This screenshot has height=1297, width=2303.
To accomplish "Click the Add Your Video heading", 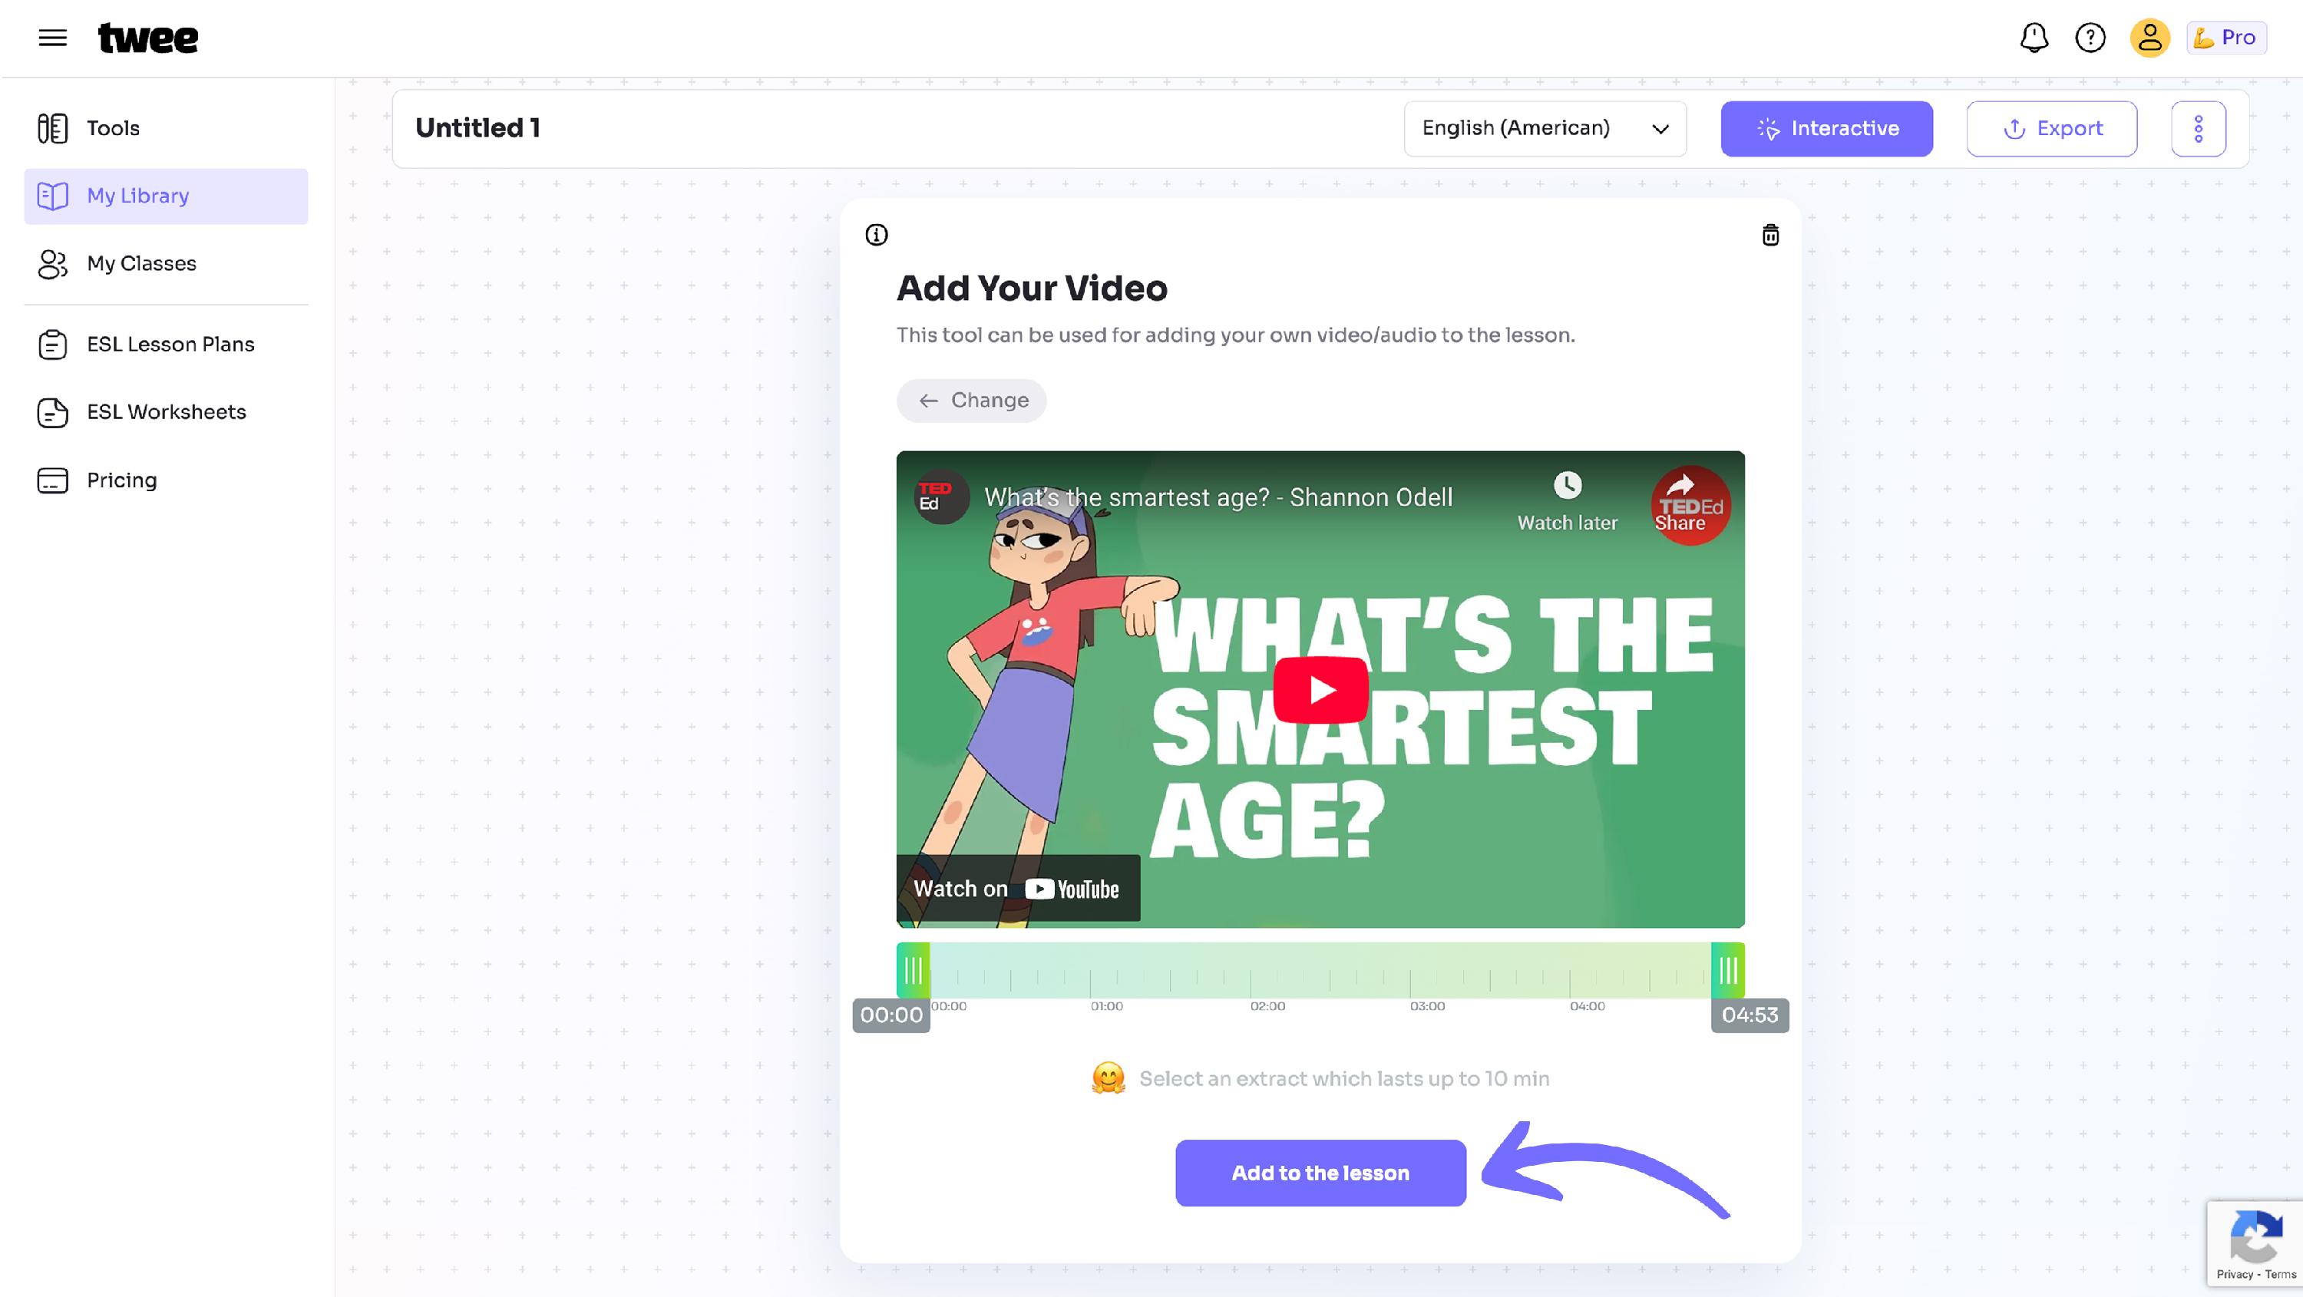I will click(x=1032, y=289).
